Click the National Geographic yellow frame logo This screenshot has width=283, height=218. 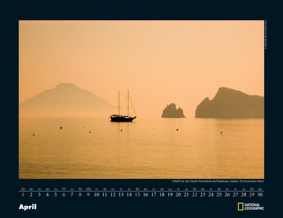coord(241,207)
